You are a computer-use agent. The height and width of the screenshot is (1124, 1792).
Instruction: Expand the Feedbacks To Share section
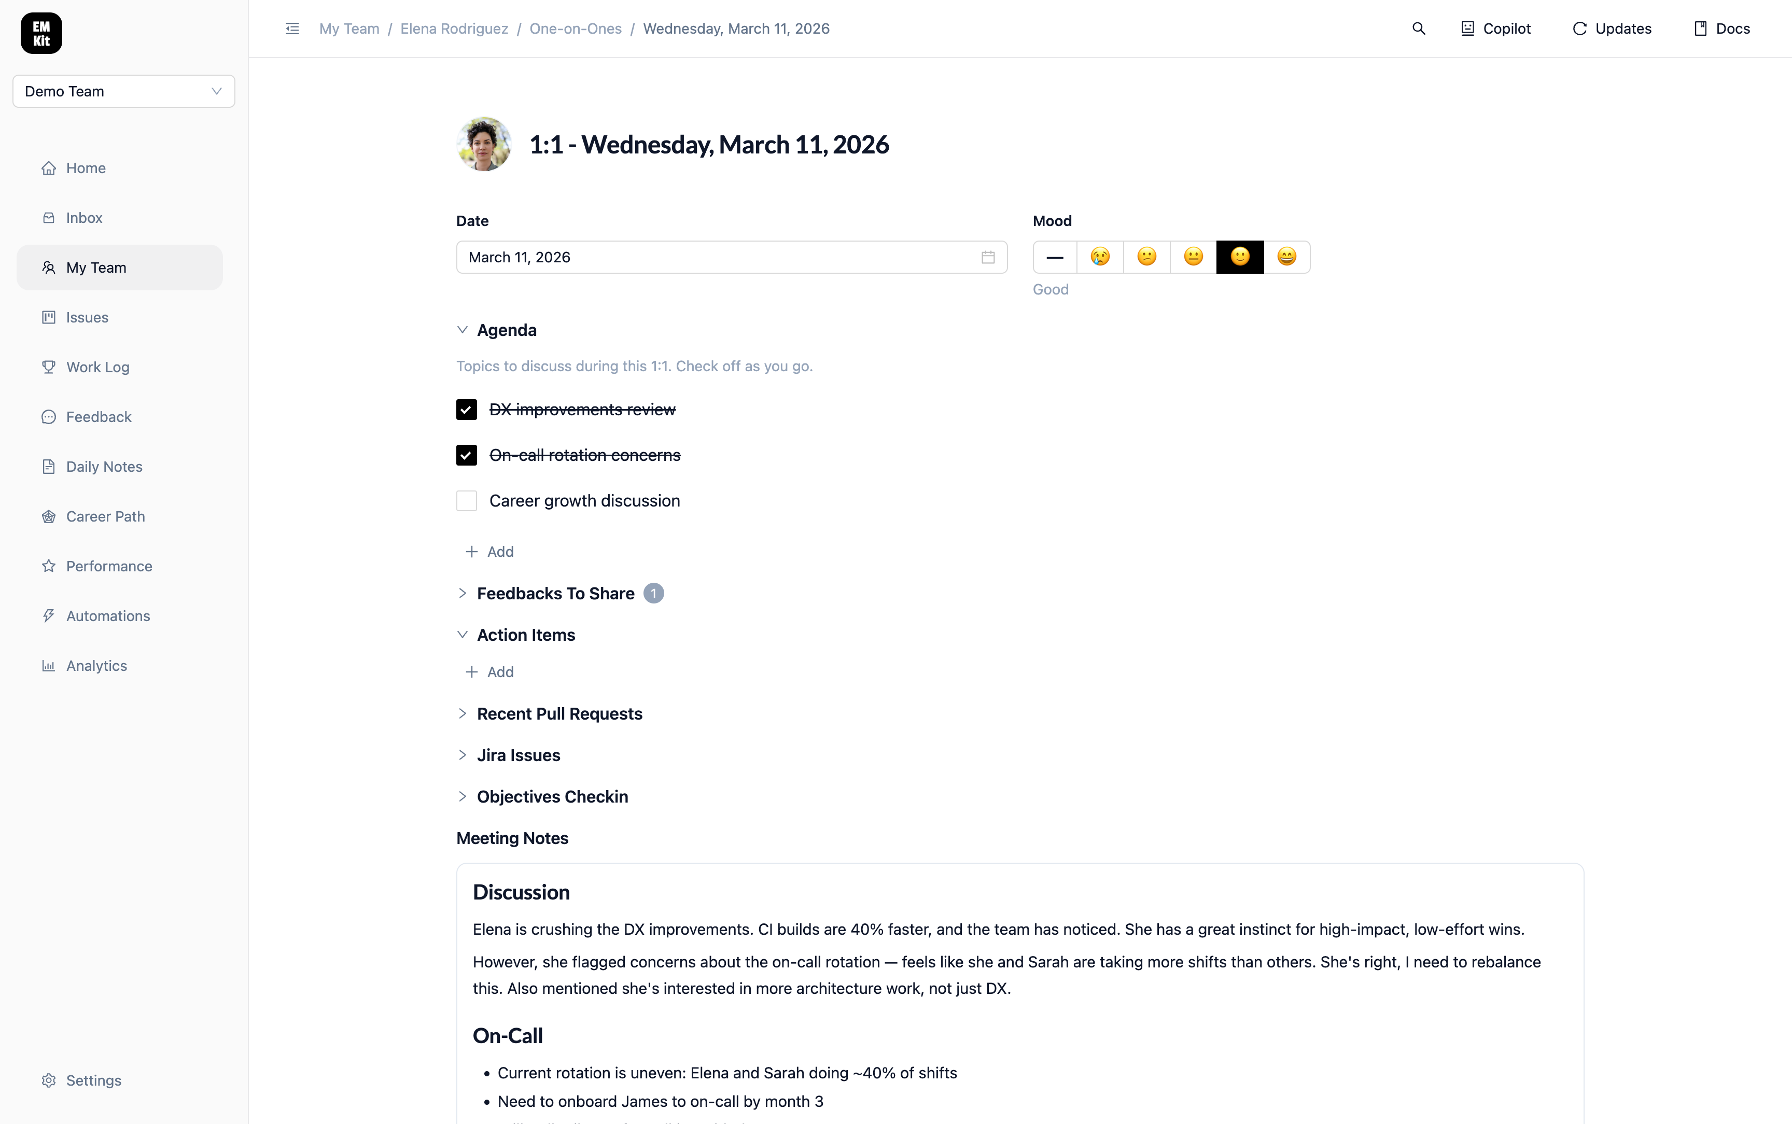coord(554,593)
